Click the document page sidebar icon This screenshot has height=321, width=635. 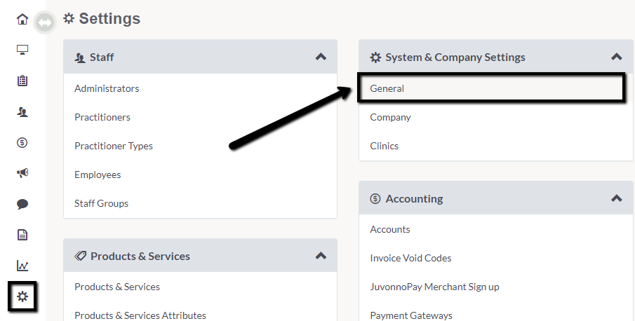tap(22, 235)
